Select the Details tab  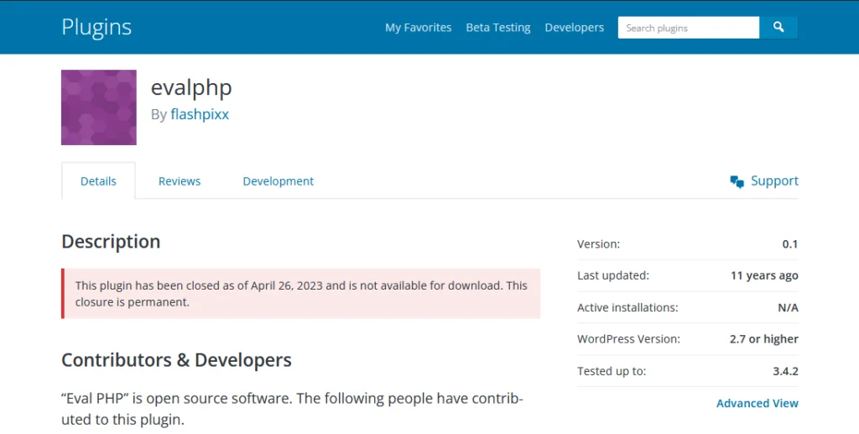[98, 180]
